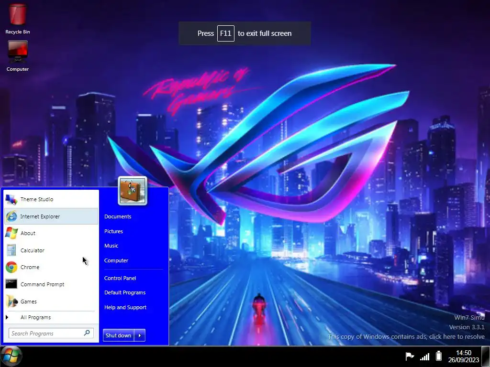The image size is (490, 367).
Task: Open Pictures from the Start menu
Action: (x=113, y=231)
